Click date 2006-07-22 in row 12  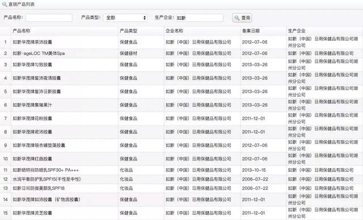(x=255, y=179)
